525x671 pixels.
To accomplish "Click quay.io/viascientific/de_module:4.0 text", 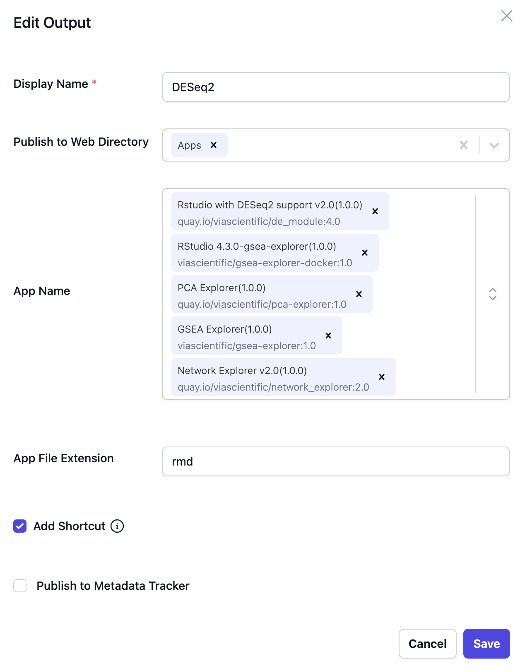I will [259, 222].
